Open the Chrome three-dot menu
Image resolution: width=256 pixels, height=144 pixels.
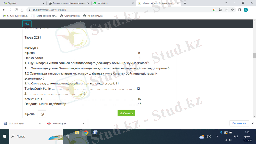tap(252, 10)
